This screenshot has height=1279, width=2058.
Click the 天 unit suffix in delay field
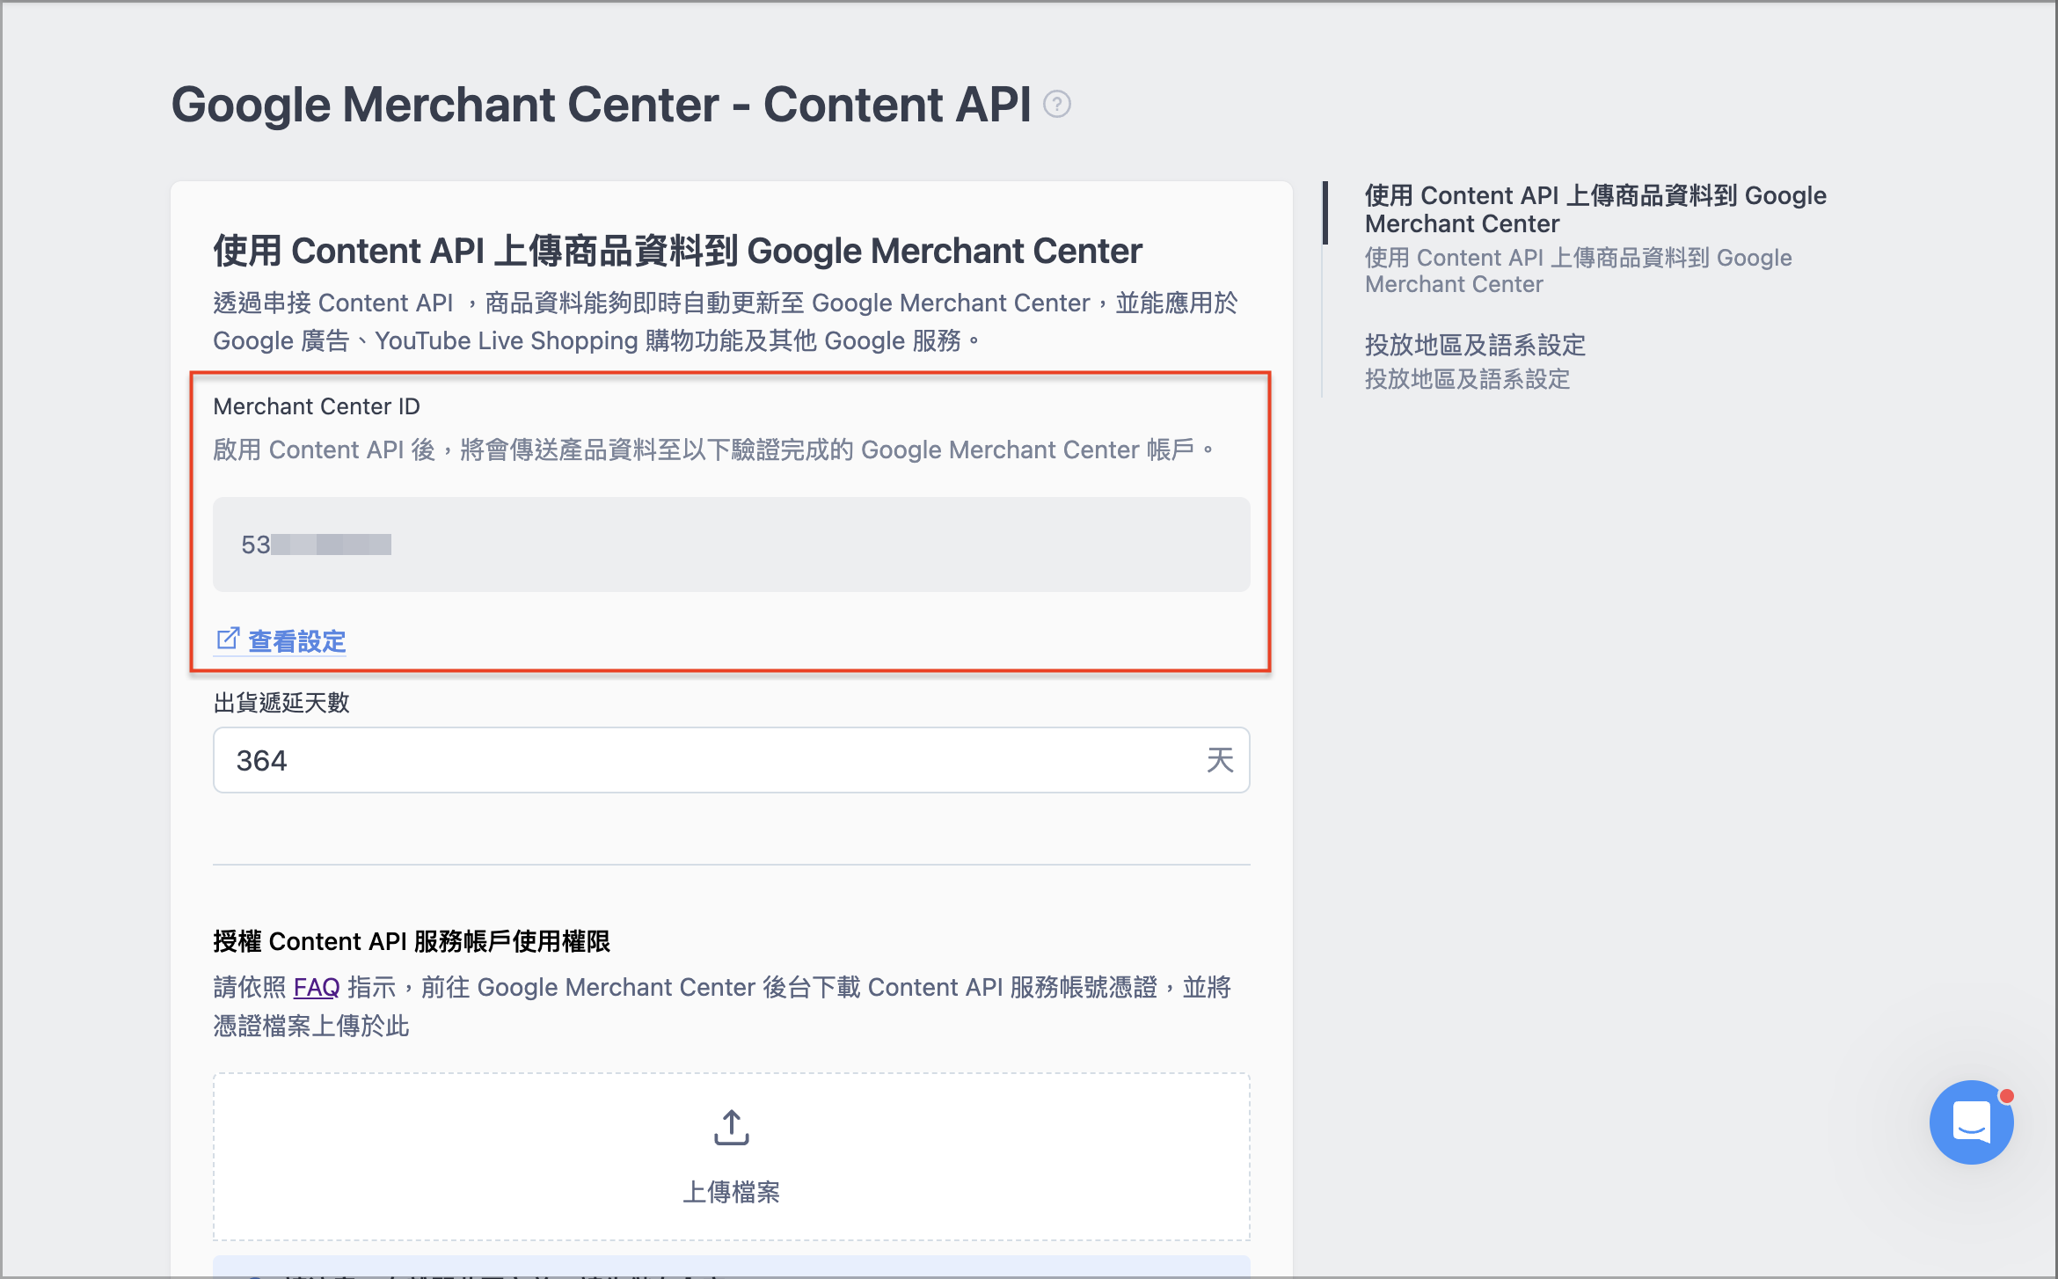pyautogui.click(x=1220, y=760)
